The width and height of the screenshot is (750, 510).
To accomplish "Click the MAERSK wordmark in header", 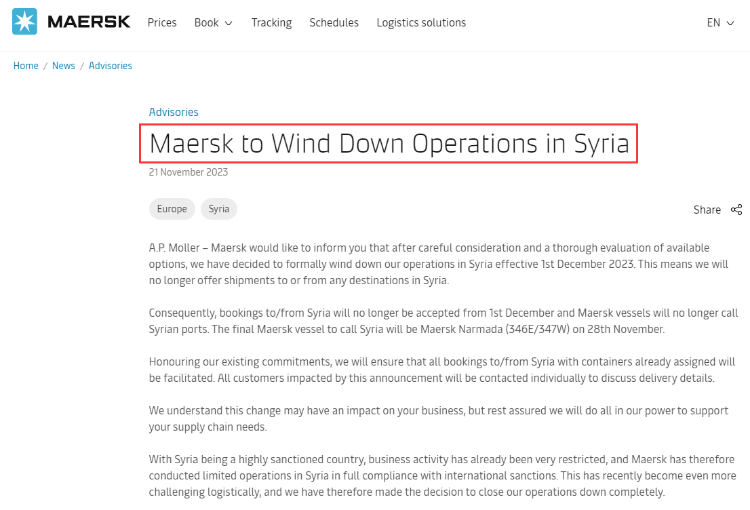I will click(89, 22).
